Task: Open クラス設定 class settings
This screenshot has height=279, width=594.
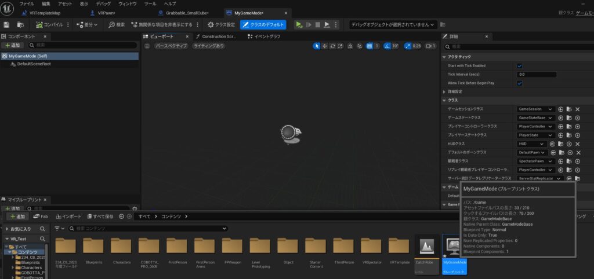Action: (x=222, y=24)
